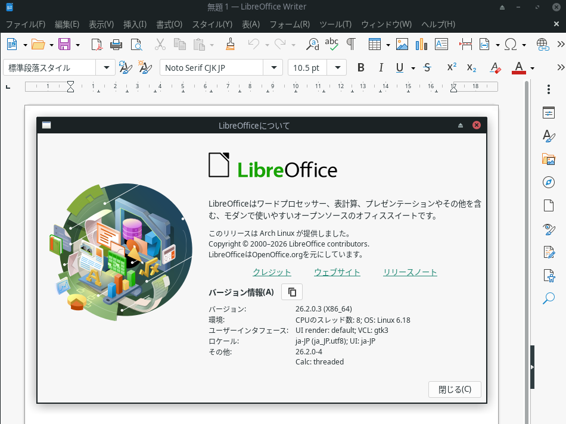Click the Export as PDF icon

[x=97, y=44]
